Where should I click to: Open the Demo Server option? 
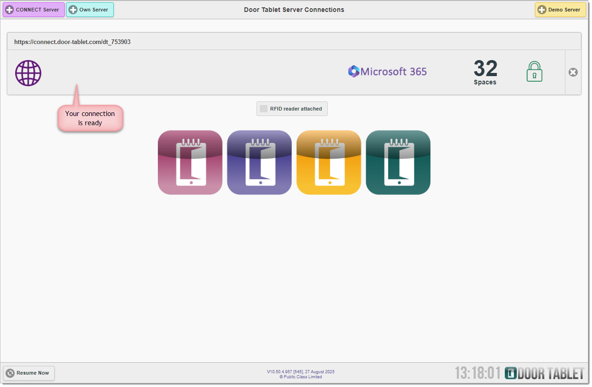click(560, 10)
